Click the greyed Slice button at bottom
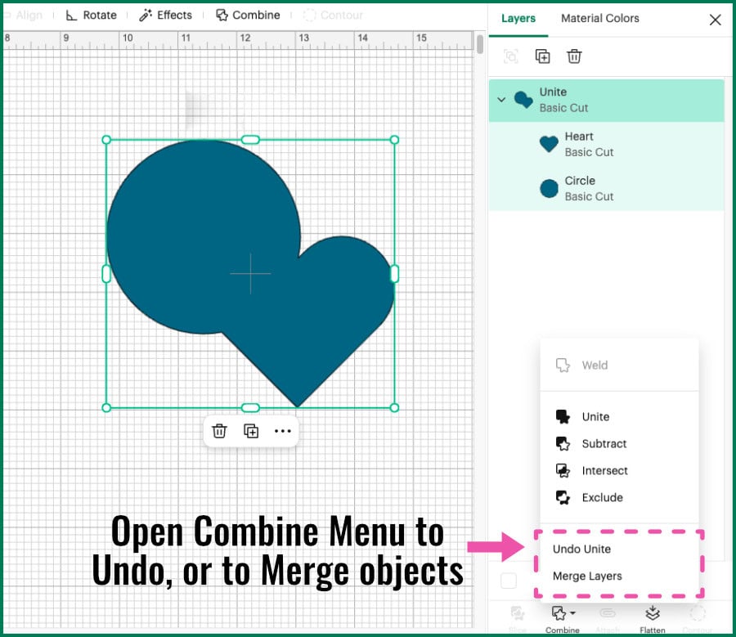The image size is (736, 637). tap(518, 619)
